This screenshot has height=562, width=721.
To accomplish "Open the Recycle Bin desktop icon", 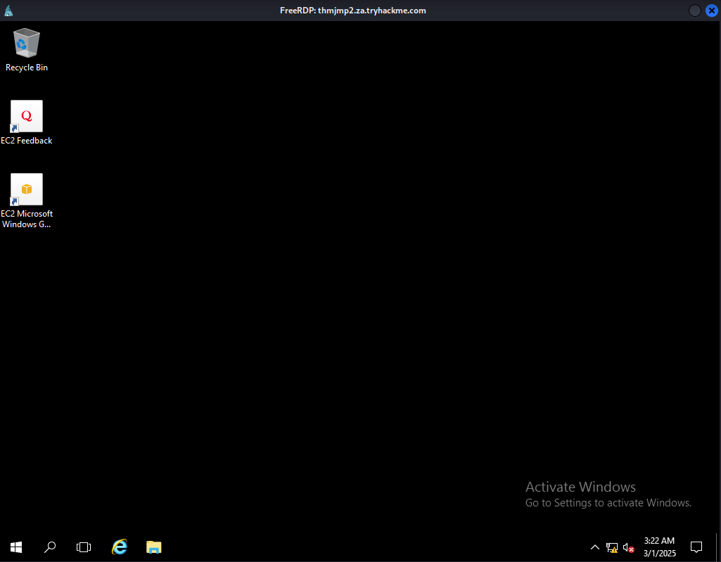I will (x=27, y=44).
